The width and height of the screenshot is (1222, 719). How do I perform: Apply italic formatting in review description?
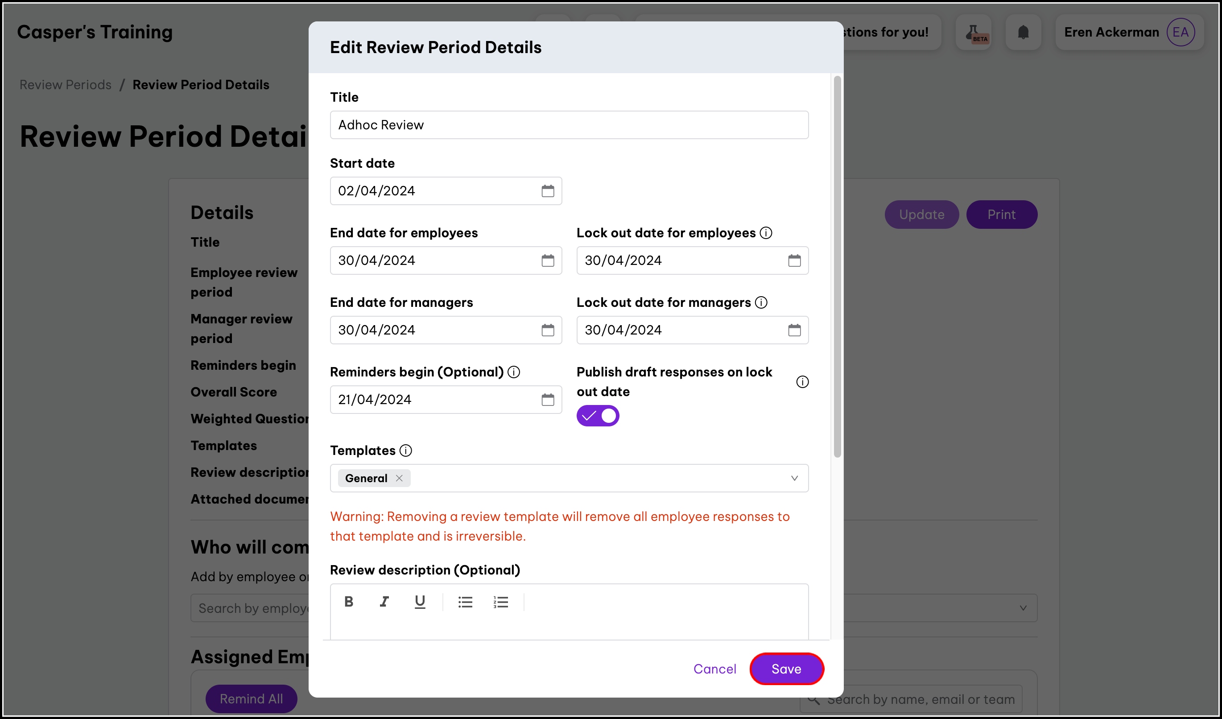coord(384,602)
